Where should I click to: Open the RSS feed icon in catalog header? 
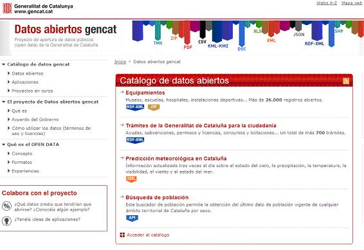345,81
